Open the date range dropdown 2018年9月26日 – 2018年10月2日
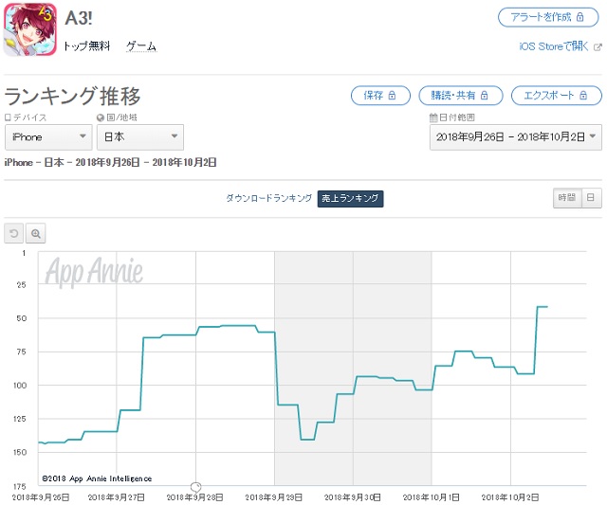Viewport: 607px width, 505px height. (x=516, y=136)
